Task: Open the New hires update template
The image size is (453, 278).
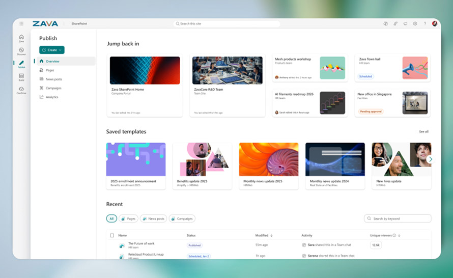Action: (x=402, y=166)
